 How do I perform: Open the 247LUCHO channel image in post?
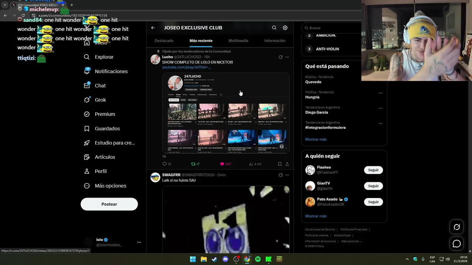click(226, 113)
